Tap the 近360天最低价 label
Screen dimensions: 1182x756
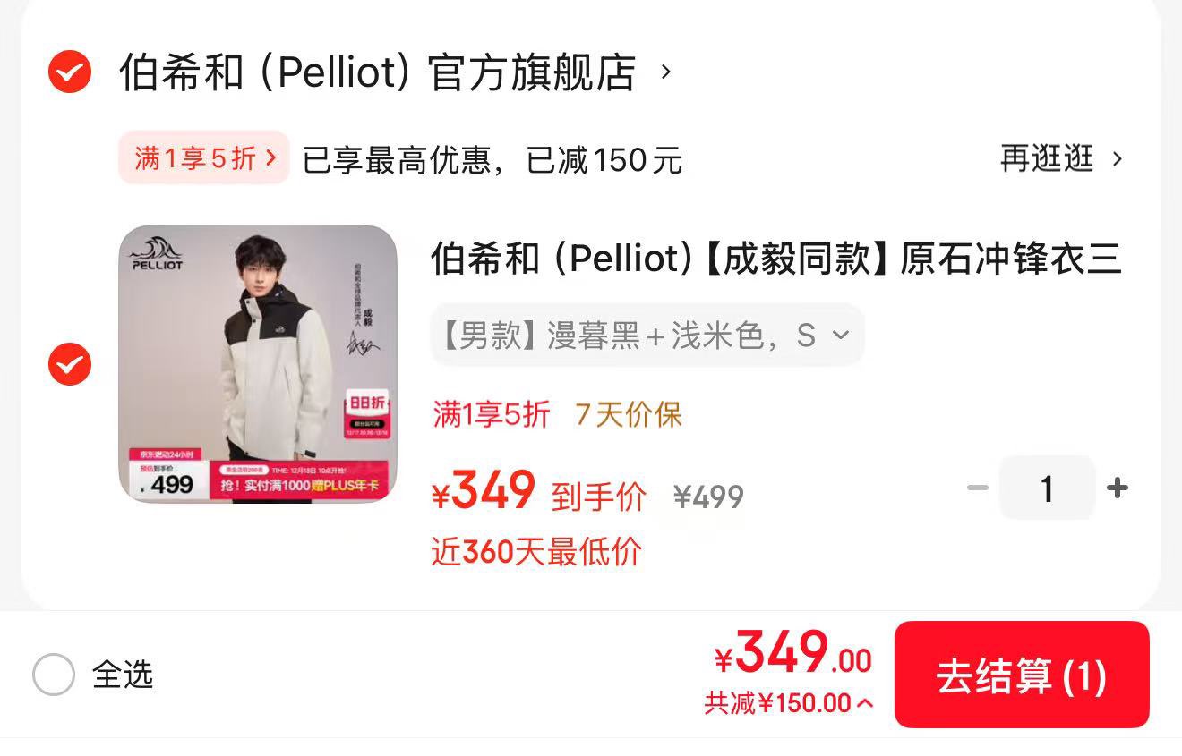point(536,552)
